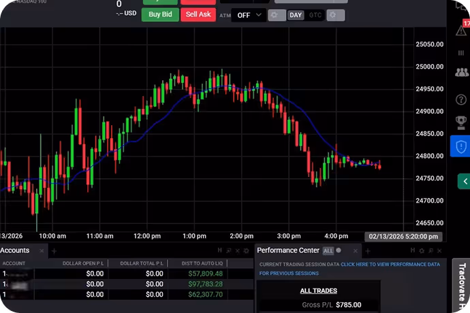Select the Accounts tab
This screenshot has height=313, width=470.
(15, 250)
